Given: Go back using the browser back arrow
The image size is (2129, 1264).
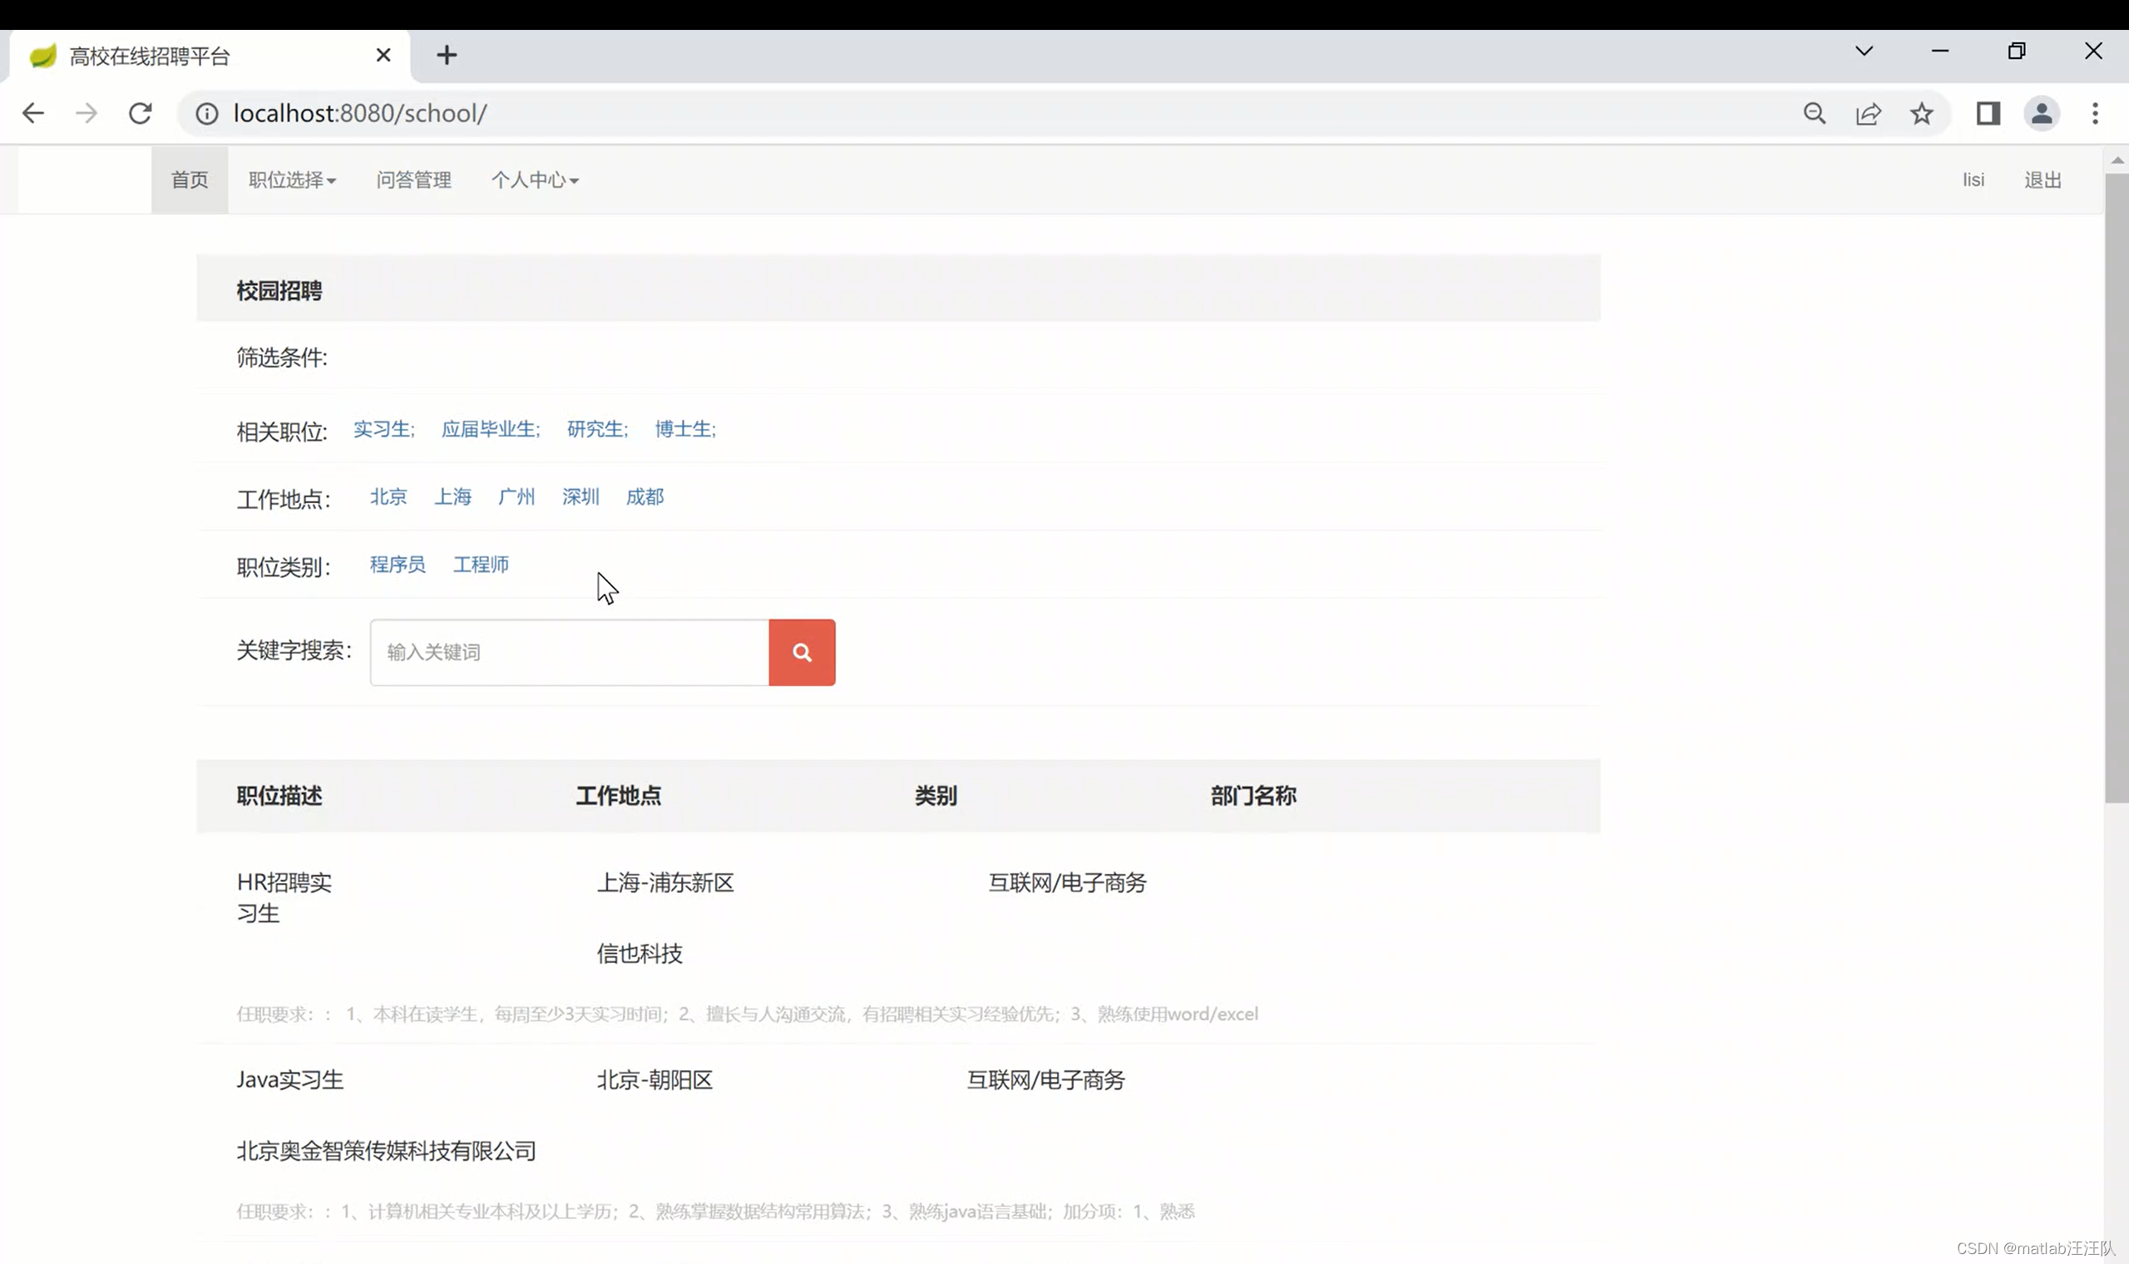Looking at the screenshot, I should coord(33,113).
